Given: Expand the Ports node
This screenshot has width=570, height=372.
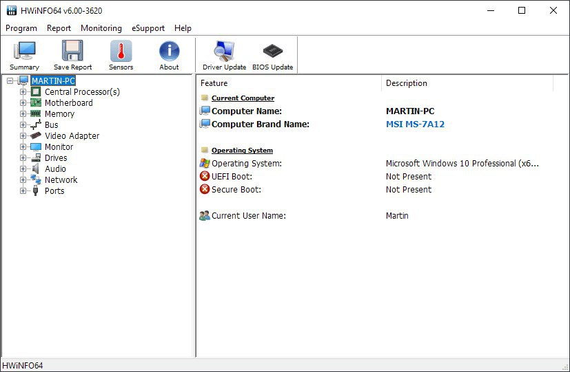Looking at the screenshot, I should 23,190.
